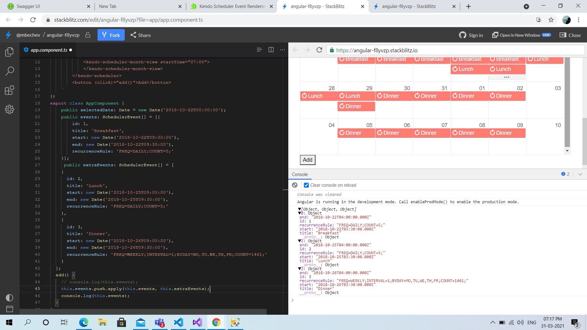The height and width of the screenshot is (330, 587).
Task: Split the editor with split-view icon
Action: pyautogui.click(x=271, y=50)
